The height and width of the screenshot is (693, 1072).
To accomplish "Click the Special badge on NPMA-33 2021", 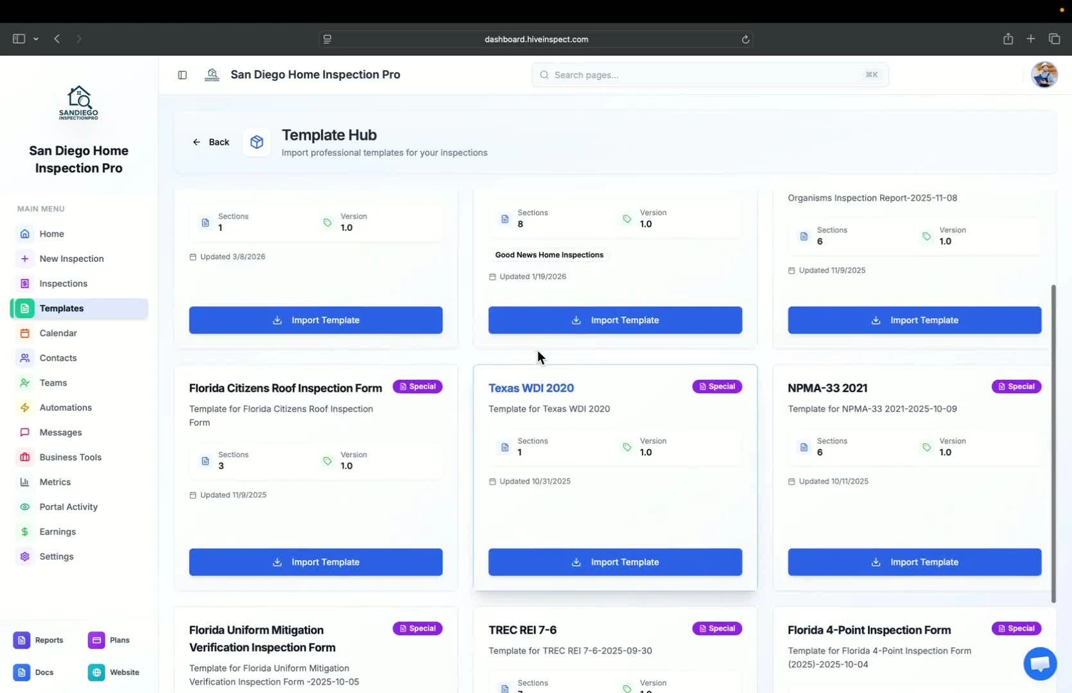I will click(1016, 386).
